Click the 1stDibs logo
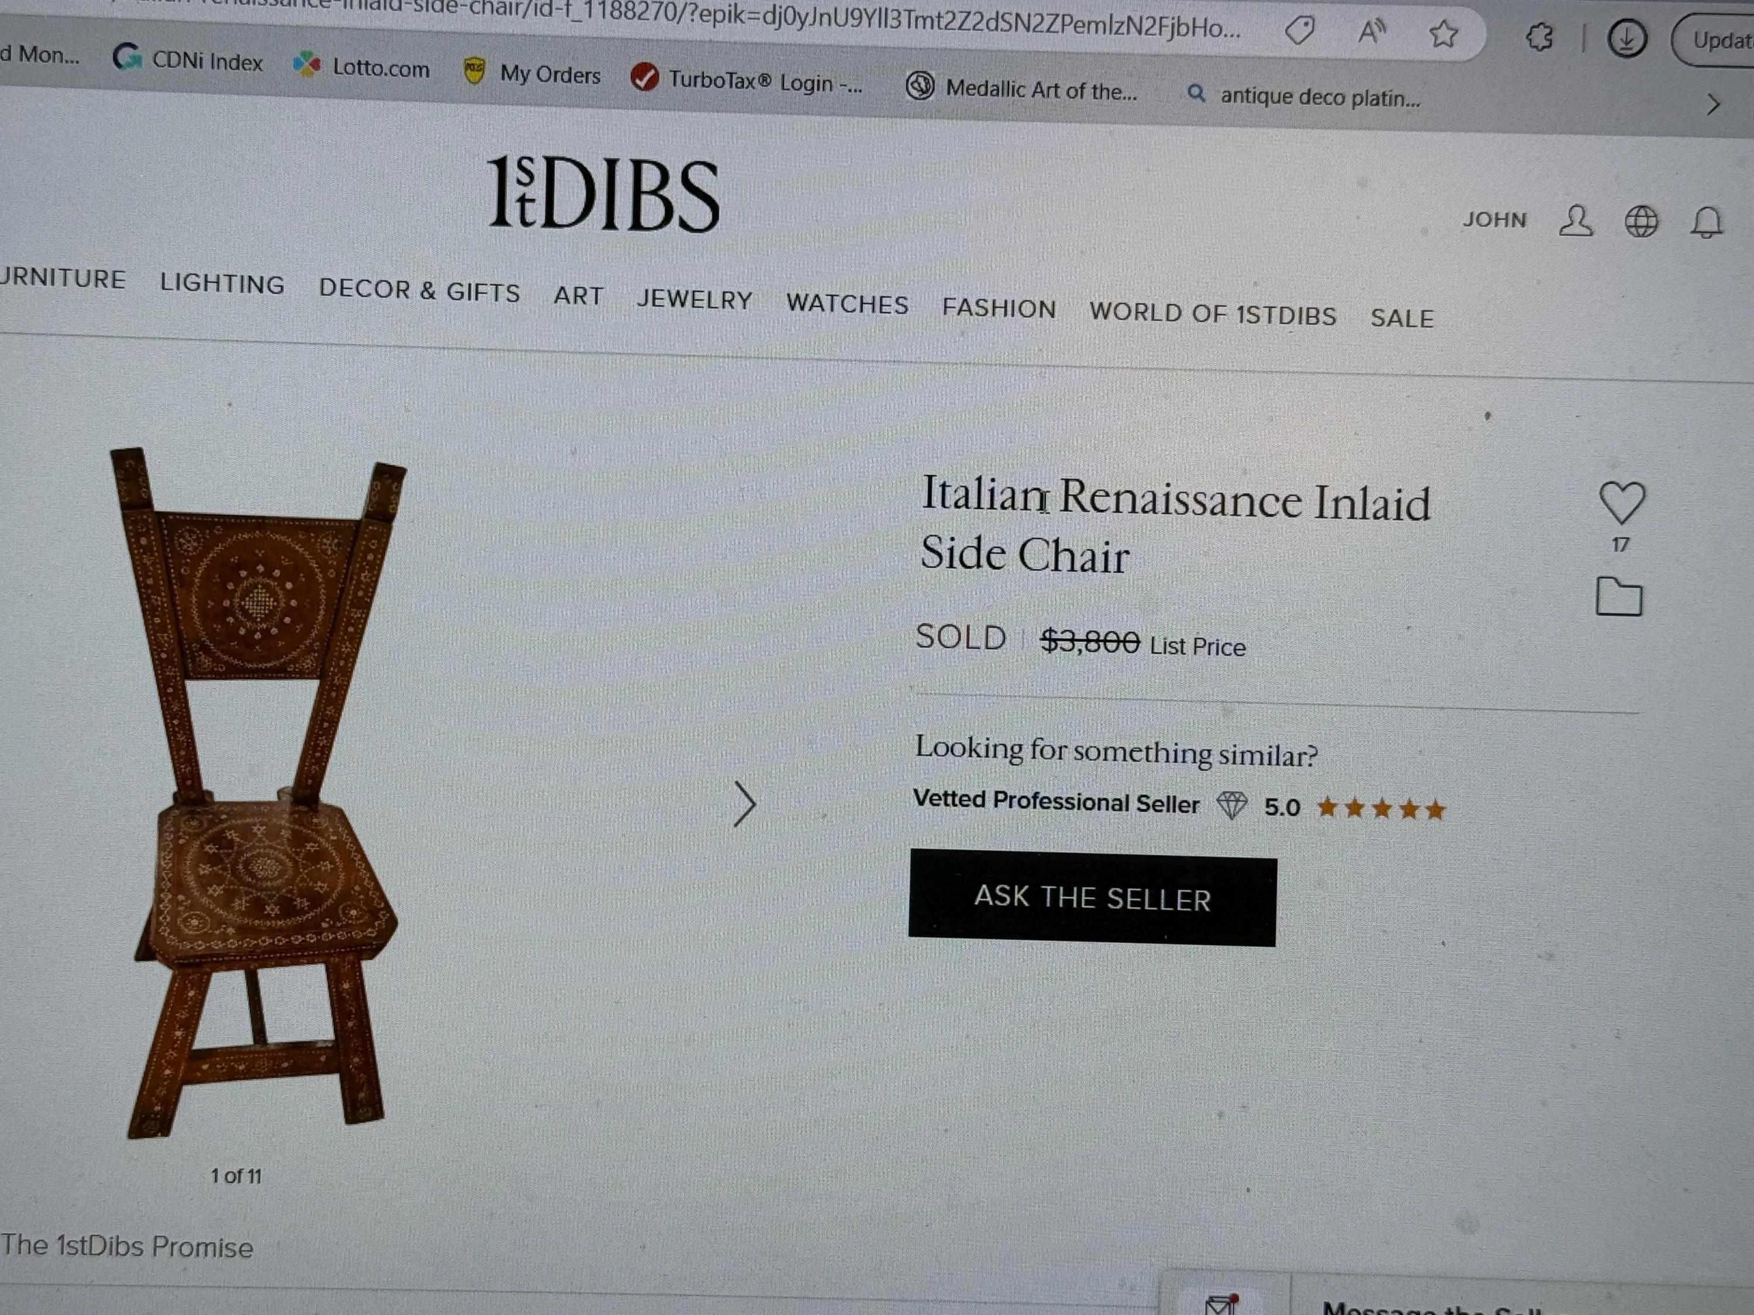Screen dimensions: 1754x1315 pyautogui.click(x=603, y=194)
